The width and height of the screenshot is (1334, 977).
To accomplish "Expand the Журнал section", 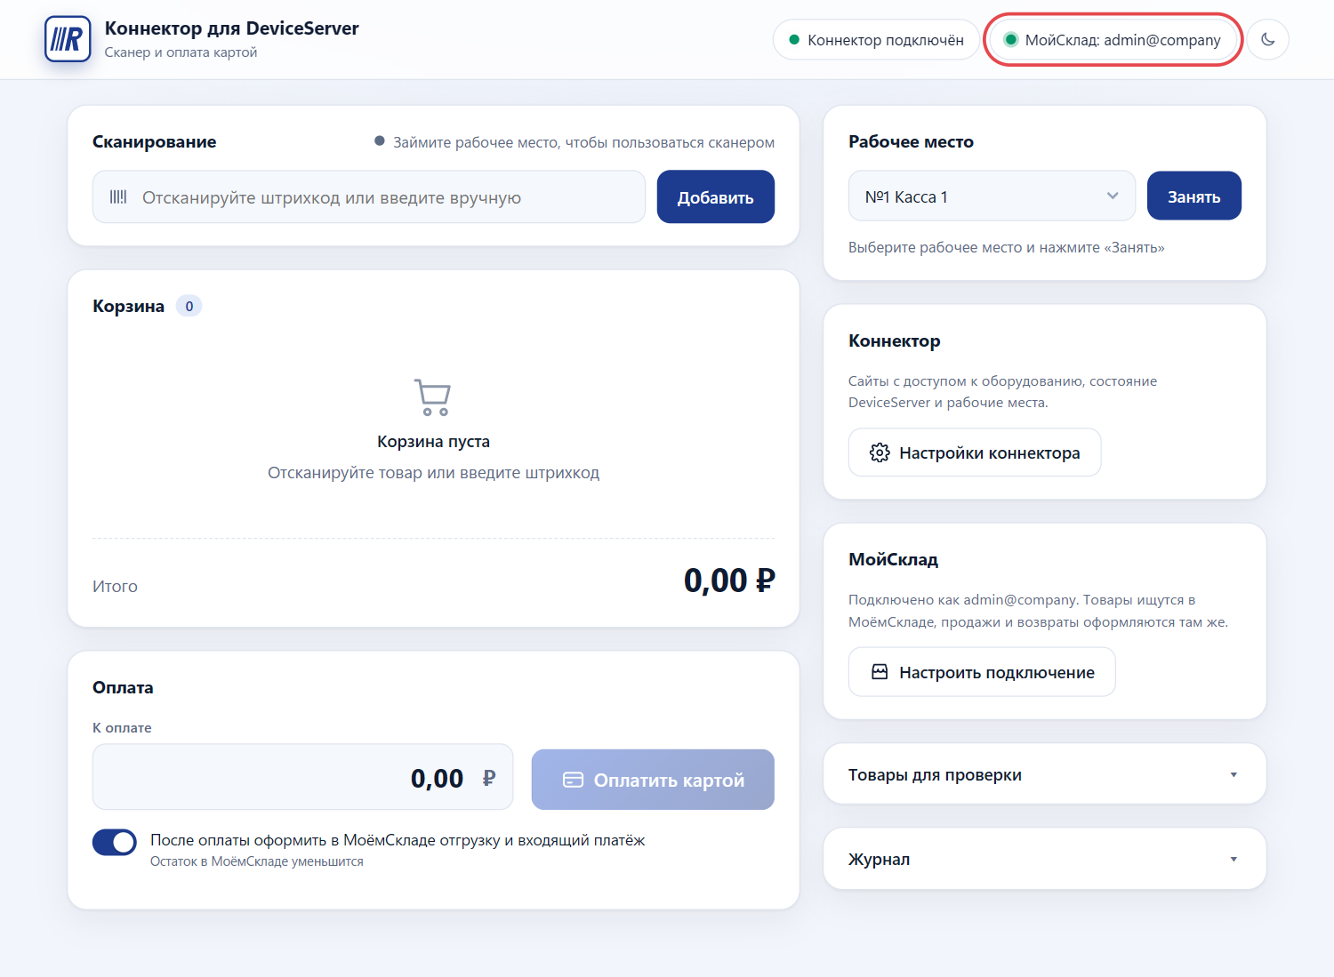I will [1045, 859].
